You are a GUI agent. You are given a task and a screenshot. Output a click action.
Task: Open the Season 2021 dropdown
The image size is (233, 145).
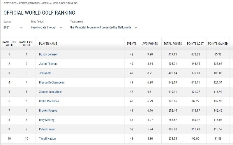(x=13, y=27)
